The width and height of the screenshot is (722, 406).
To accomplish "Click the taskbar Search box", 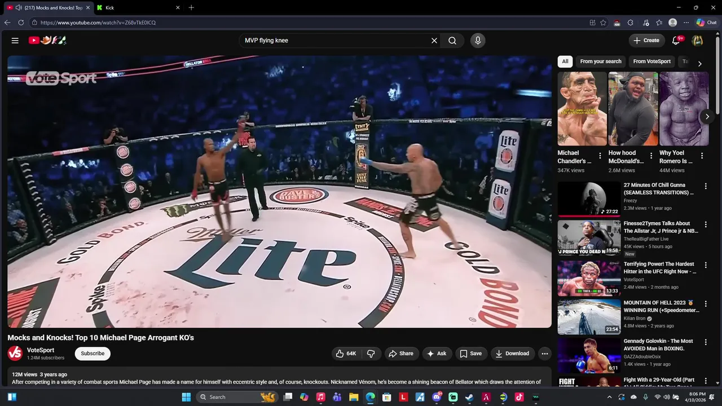I will click(237, 397).
